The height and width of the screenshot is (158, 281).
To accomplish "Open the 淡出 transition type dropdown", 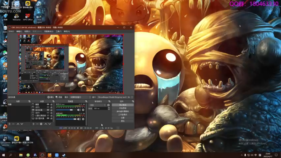I will tap(97, 105).
